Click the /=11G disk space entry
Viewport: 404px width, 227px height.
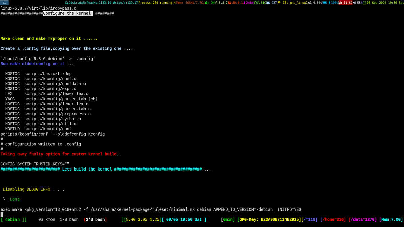pos(309,220)
